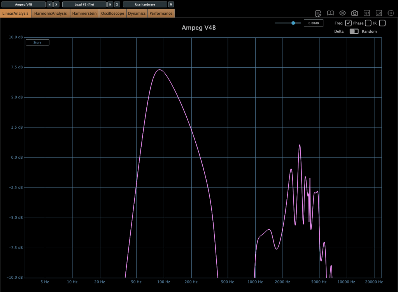Click the eye visibility icon
This screenshot has height=292, width=398.
point(342,13)
